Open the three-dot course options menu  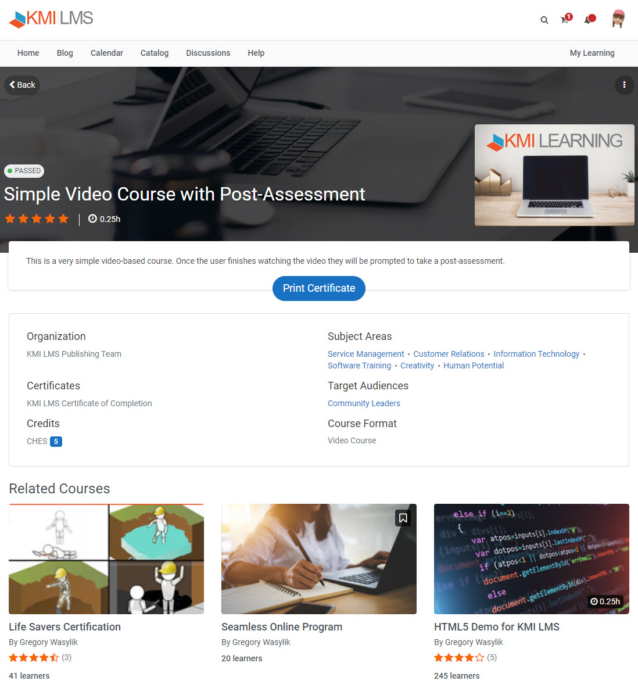(x=624, y=85)
